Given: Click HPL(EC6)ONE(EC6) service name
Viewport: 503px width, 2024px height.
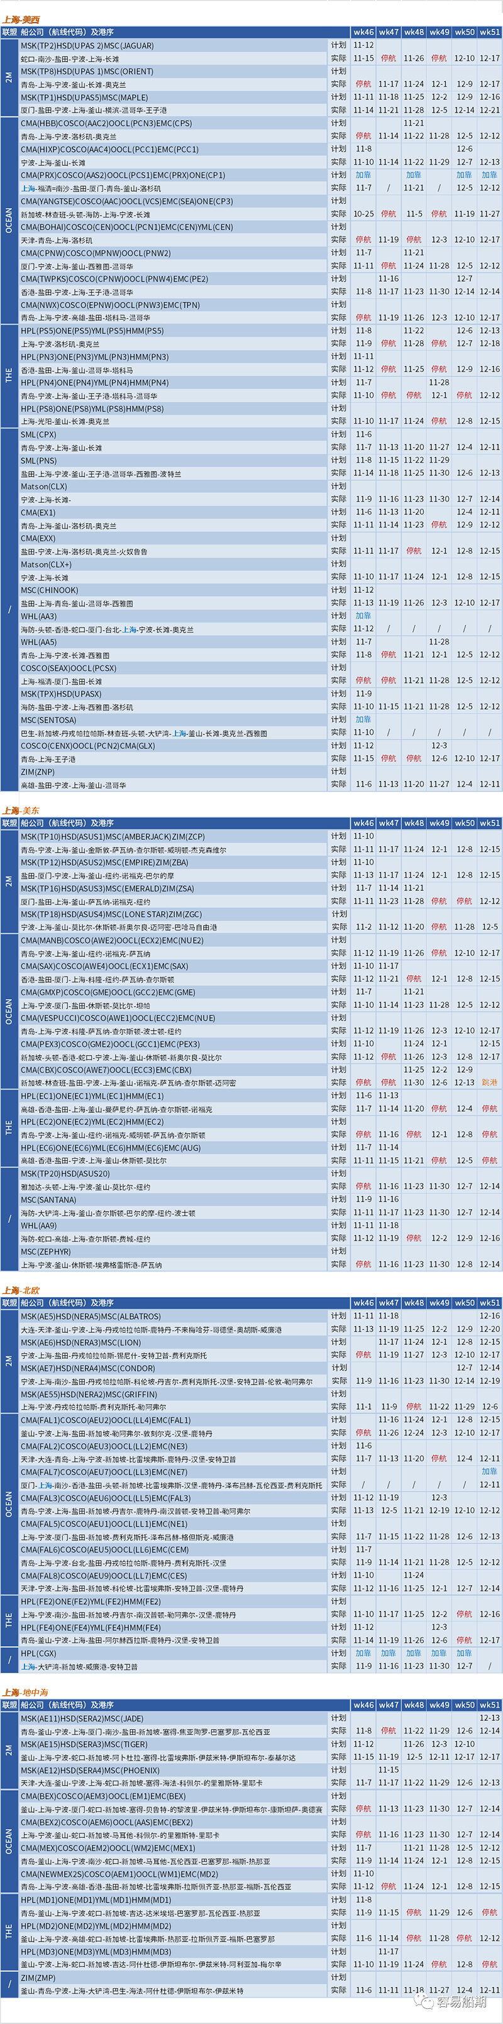Looking at the screenshot, I should [x=110, y=1147].
